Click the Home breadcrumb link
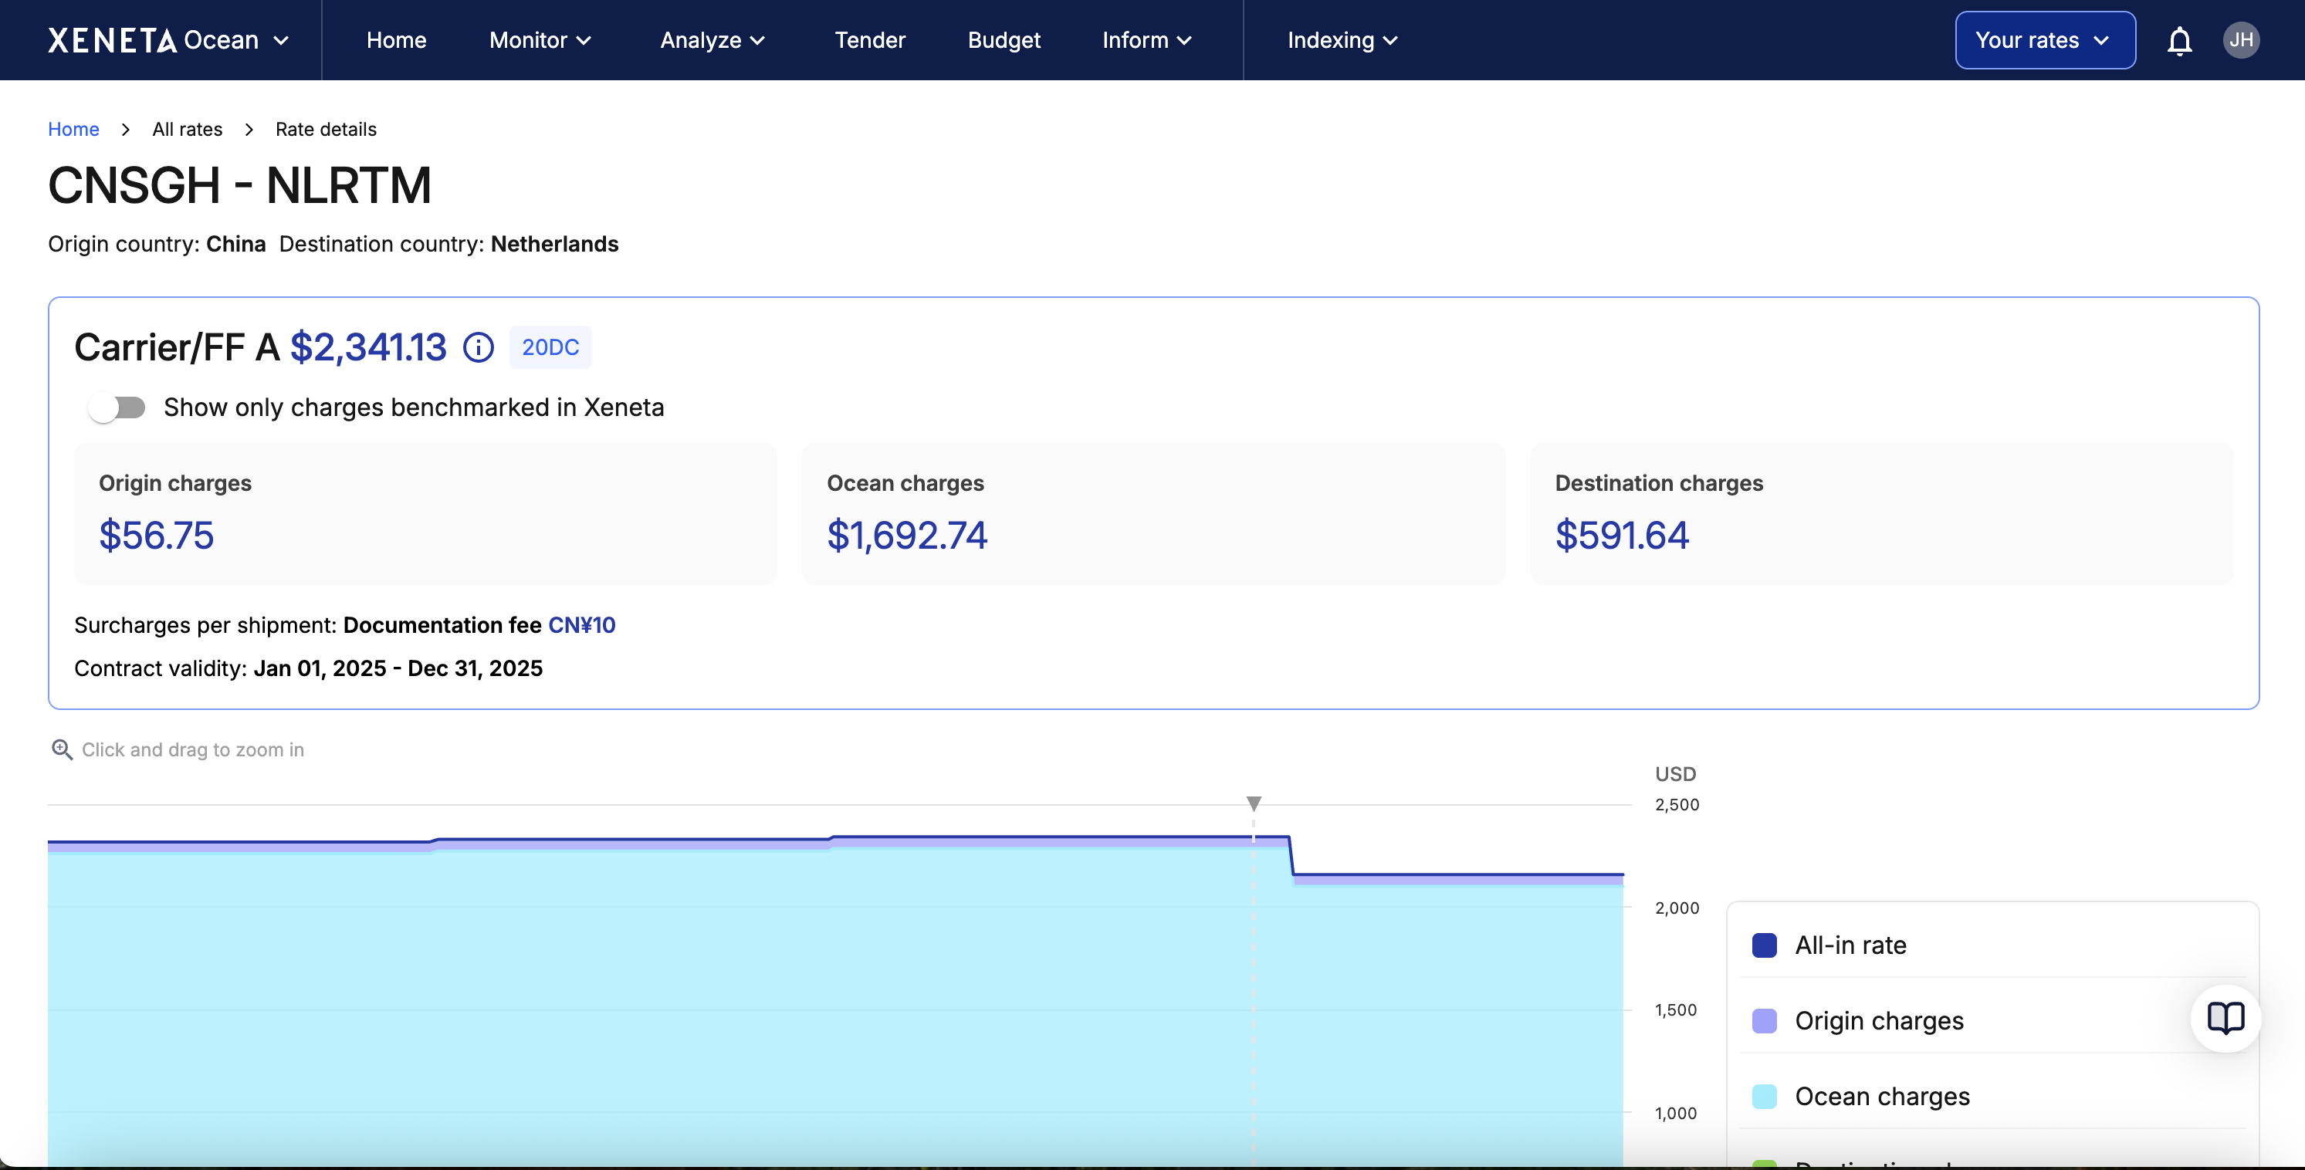The image size is (2305, 1170). (73, 129)
